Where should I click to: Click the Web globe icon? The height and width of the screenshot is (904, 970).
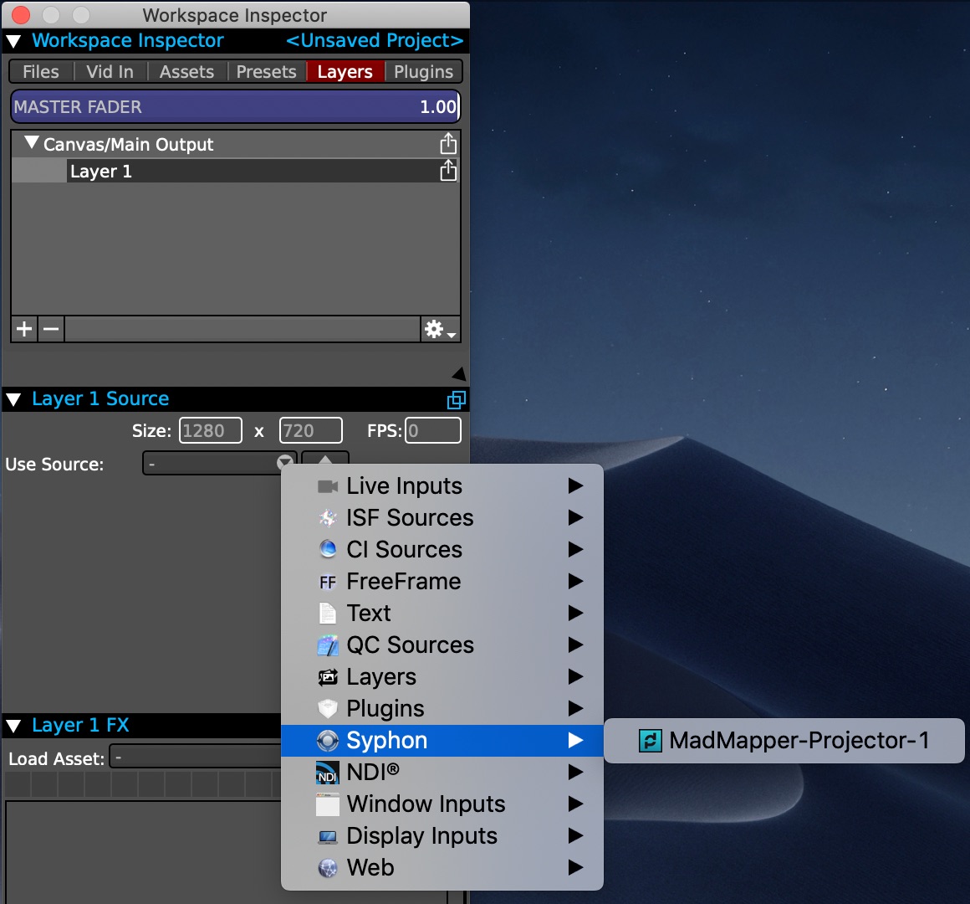pyautogui.click(x=327, y=868)
